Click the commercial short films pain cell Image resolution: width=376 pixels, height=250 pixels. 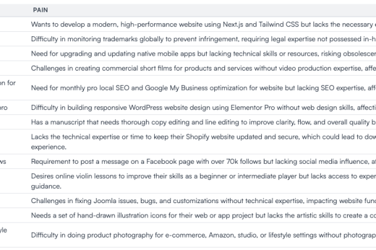pyautogui.click(x=203, y=68)
